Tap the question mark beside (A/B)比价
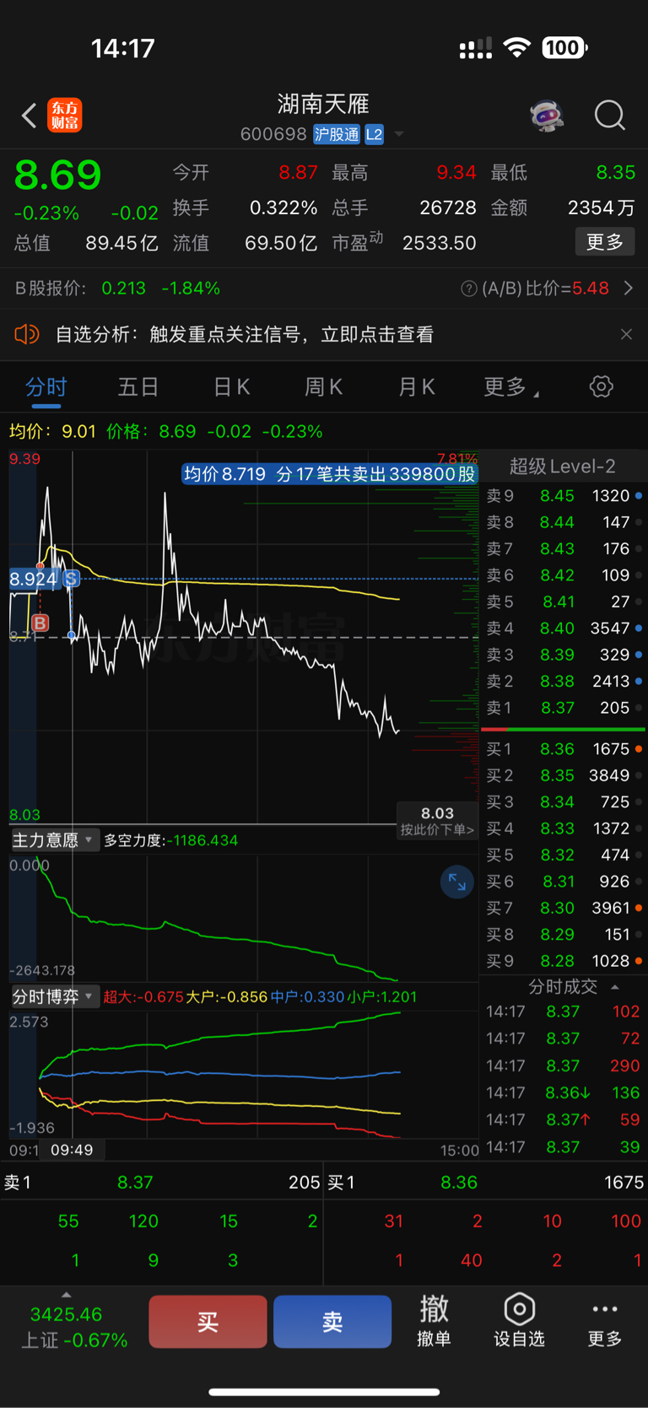 pyautogui.click(x=468, y=289)
